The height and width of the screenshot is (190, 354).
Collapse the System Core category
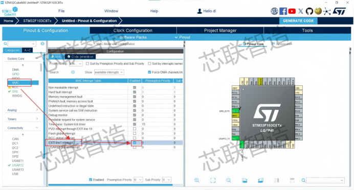(x=23, y=59)
